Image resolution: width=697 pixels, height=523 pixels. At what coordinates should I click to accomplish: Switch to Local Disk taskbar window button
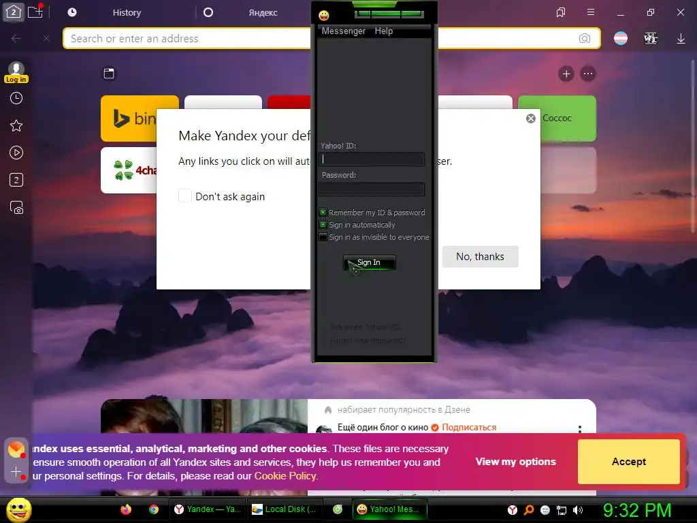(x=285, y=509)
